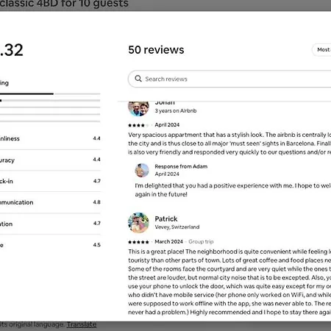Select the Cleanliness 4.4 rating row
This screenshot has height=331, width=331.
coord(50,138)
